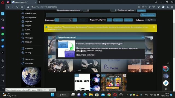Open VK messenger in Opera sidebar
175x98 pixels.
[3, 46]
